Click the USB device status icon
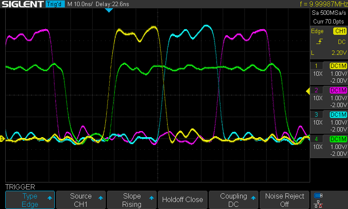Image resolution: width=348 pixels, height=209 pixels. point(318,196)
